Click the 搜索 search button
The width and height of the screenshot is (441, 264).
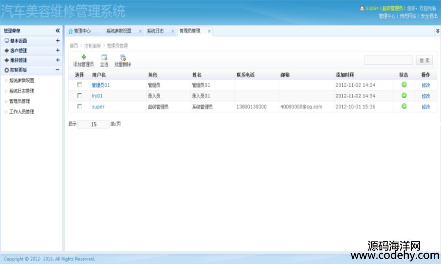(424, 60)
